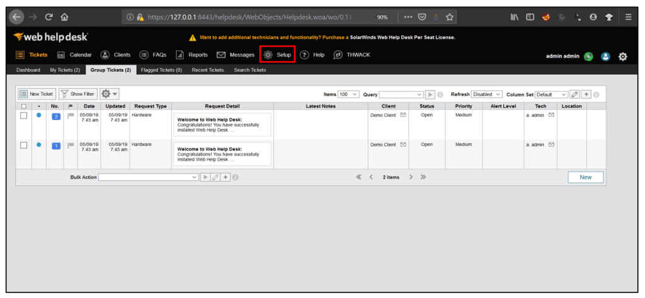The image size is (645, 298).
Task: Tick the select-all checkbox in header
Action: click(x=23, y=106)
